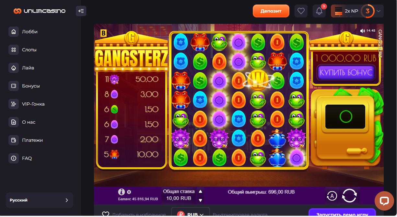Viewport: 397px width, 217px height.
Task: Expand the account menu chevron next to level
Action: (x=378, y=11)
